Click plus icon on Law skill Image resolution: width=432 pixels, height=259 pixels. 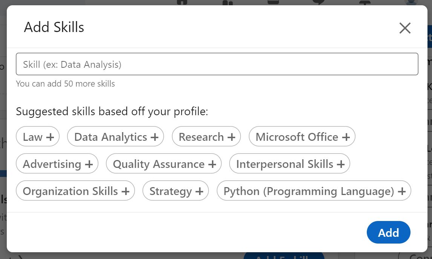point(50,137)
